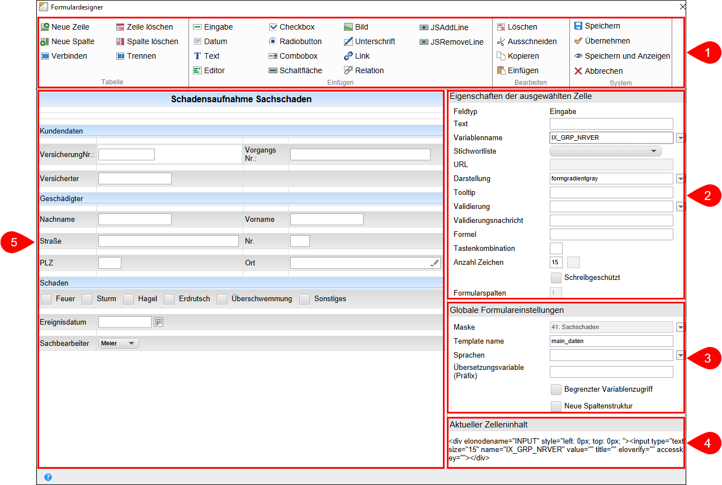Open the Validierung dropdown arrow
The image size is (722, 485).
tap(680, 207)
